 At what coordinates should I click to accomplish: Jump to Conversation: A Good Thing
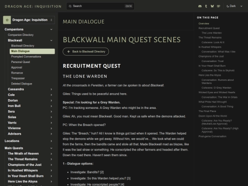click(217, 107)
